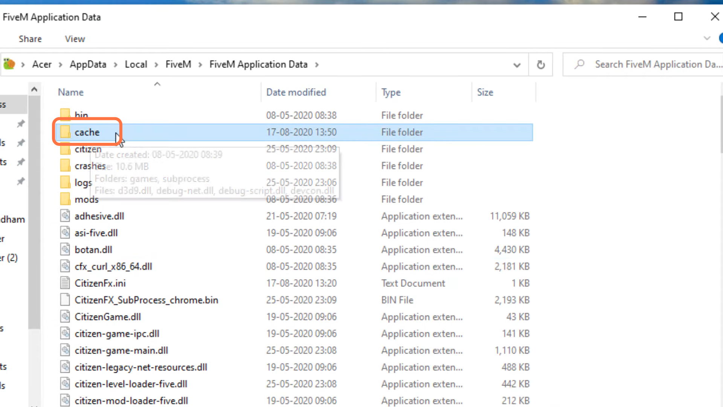Sort files by Type column
Image resolution: width=723 pixels, height=407 pixels.
tap(391, 92)
